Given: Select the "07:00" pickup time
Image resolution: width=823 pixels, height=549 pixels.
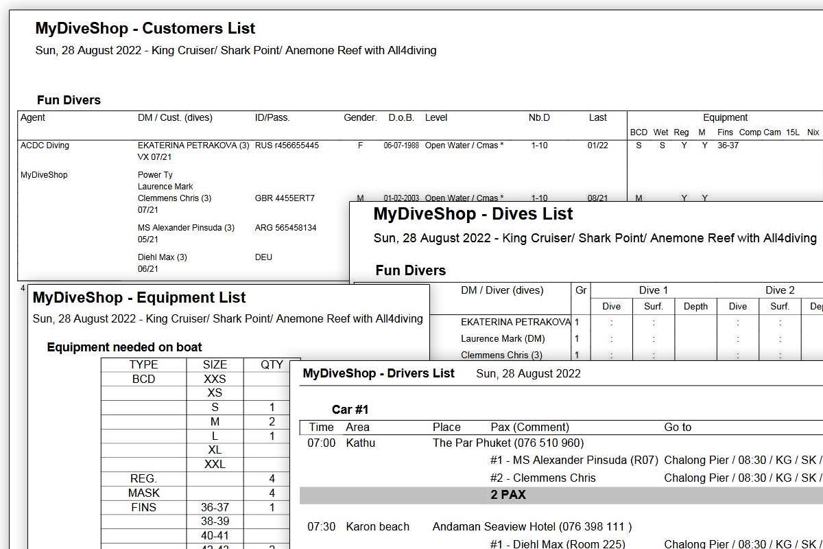Looking at the screenshot, I should pyautogui.click(x=322, y=443).
